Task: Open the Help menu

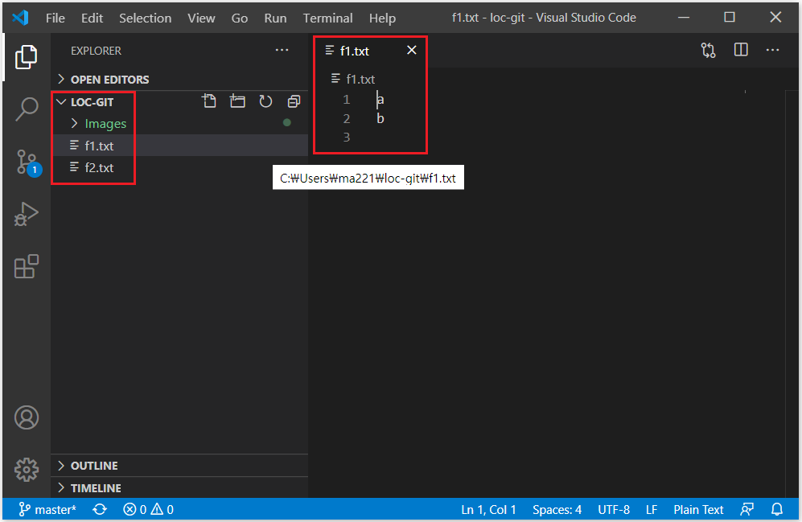Action: pyautogui.click(x=383, y=18)
